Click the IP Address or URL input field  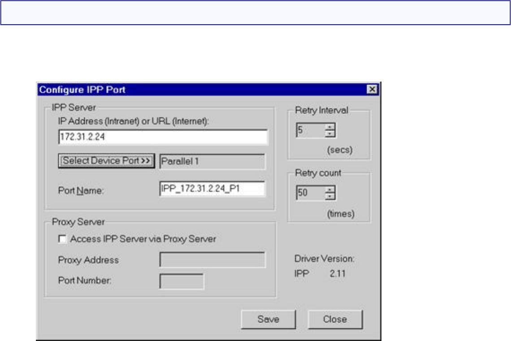tap(163, 137)
